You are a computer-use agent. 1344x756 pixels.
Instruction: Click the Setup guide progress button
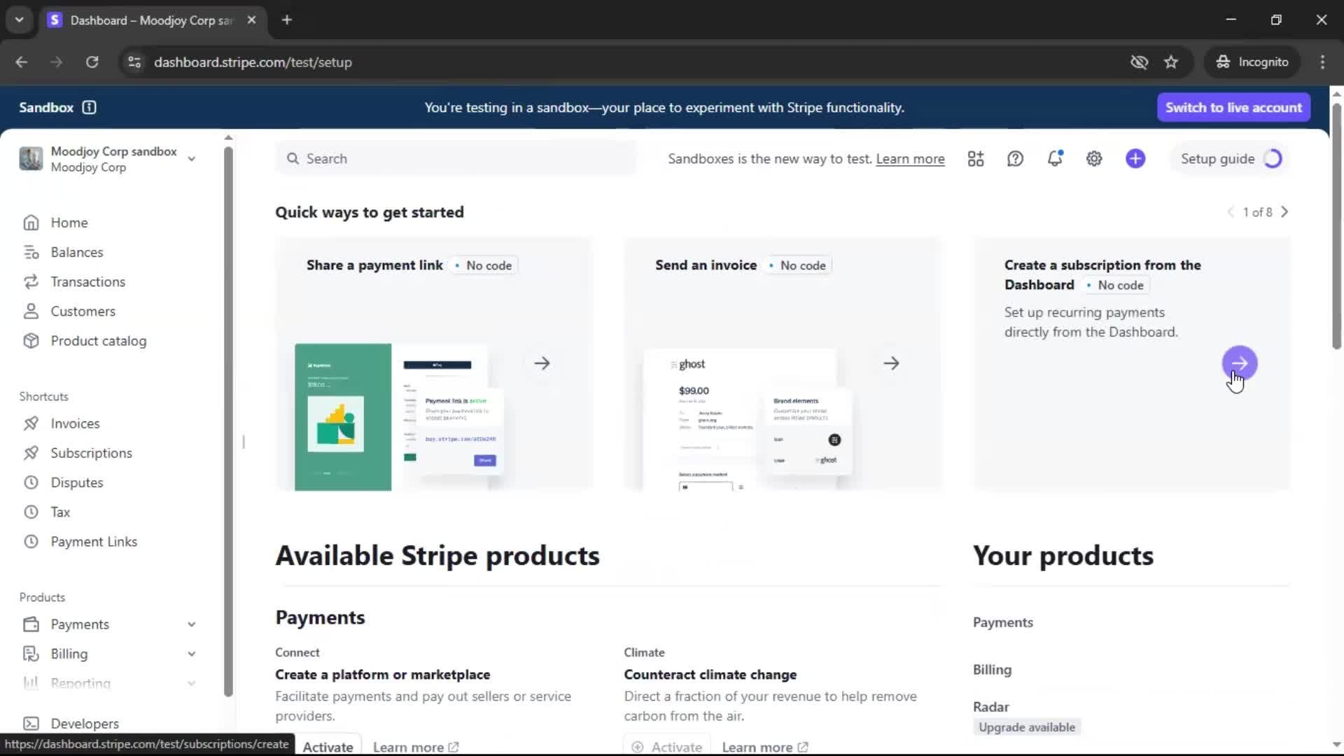click(x=1231, y=159)
